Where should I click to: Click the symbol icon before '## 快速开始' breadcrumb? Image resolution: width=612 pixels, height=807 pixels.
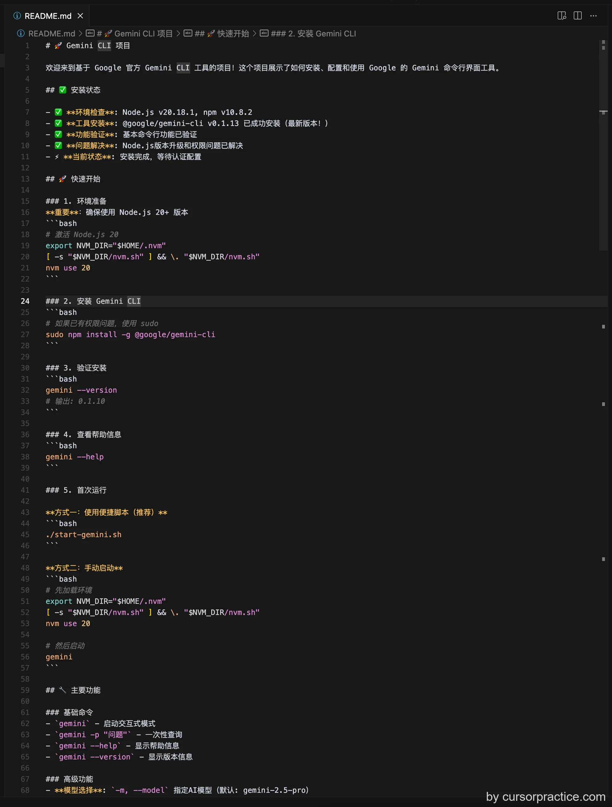(187, 33)
